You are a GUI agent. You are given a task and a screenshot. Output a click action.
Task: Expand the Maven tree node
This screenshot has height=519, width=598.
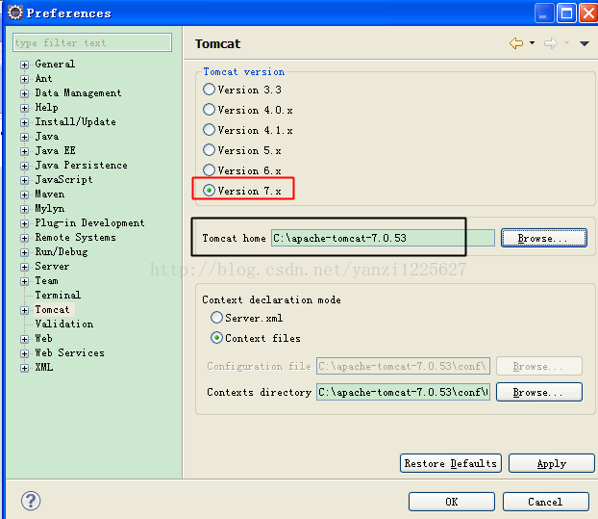pyautogui.click(x=24, y=195)
